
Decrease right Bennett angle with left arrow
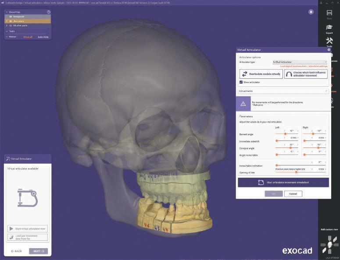point(312,131)
